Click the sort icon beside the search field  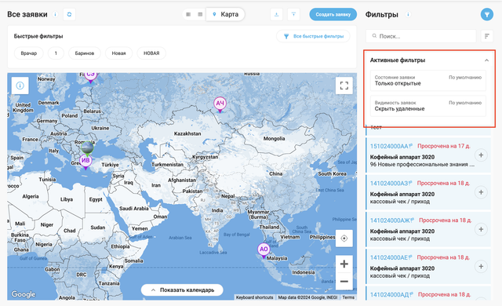(x=487, y=36)
